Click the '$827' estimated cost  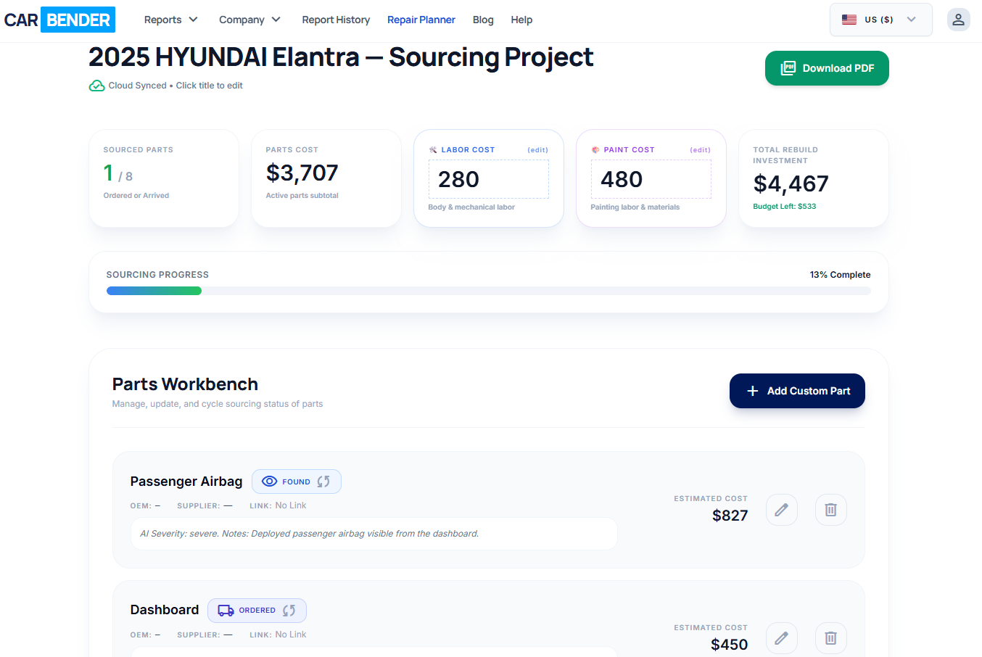[x=730, y=516]
